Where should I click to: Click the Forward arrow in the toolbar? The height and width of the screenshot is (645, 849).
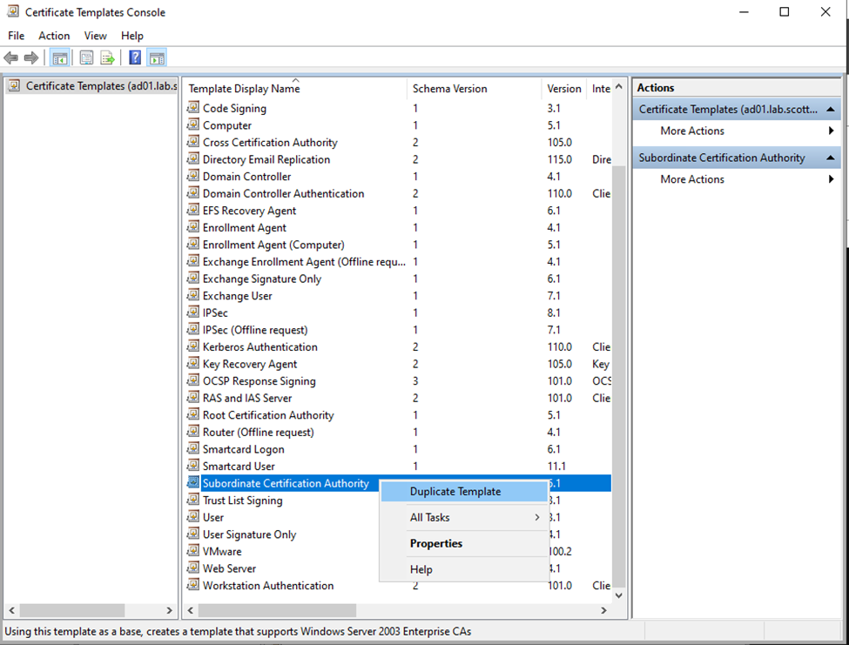tap(31, 58)
